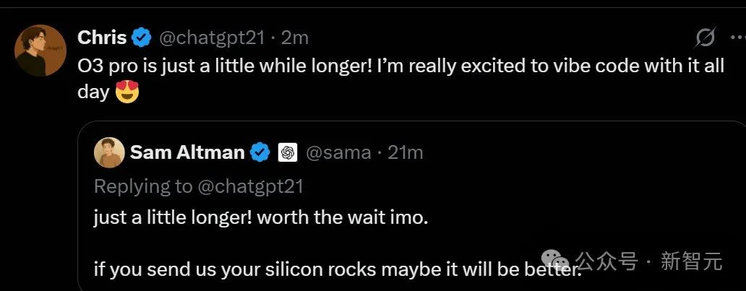Click the OpenAI affiliation badge

click(x=288, y=152)
